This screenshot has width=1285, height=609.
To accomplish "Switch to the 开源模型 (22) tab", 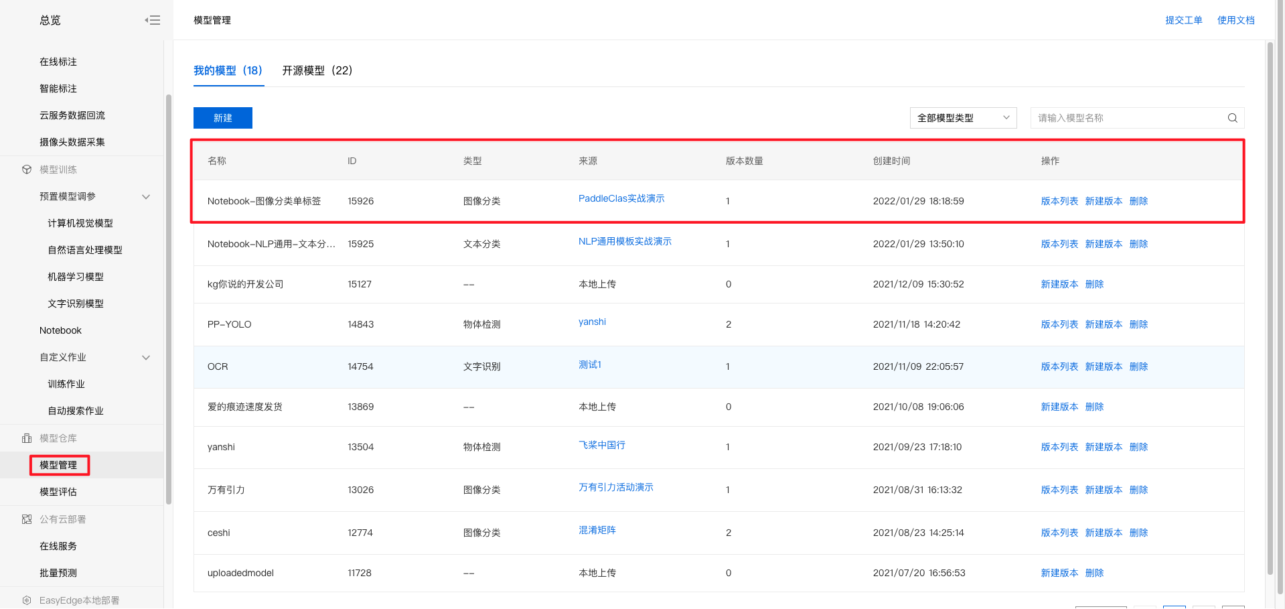I will [x=317, y=70].
